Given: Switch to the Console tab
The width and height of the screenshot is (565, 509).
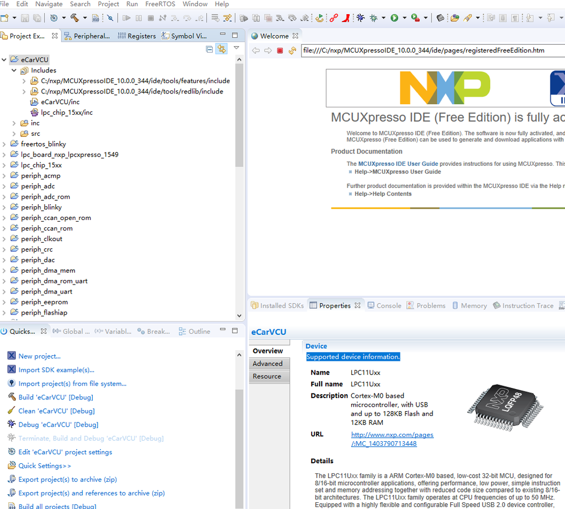Looking at the screenshot, I should tap(385, 305).
